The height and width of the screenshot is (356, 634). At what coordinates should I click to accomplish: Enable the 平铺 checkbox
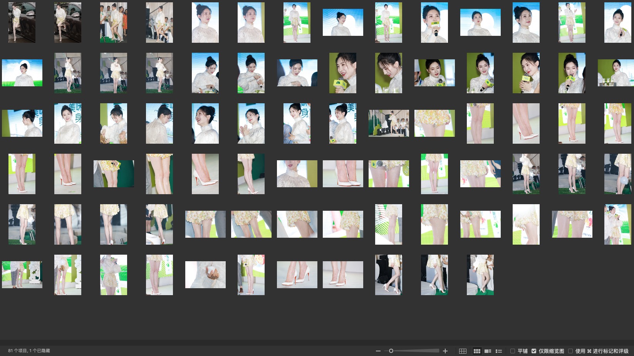point(513,351)
